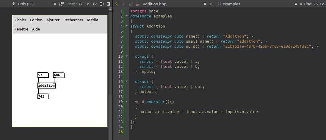Click the 'a;' member on line 11
Screen dimensions: 326x140
(198, 61)
